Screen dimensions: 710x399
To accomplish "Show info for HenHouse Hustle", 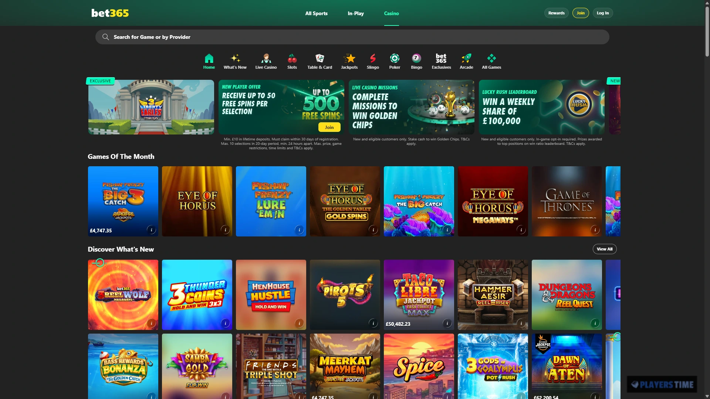I will 299,323.
